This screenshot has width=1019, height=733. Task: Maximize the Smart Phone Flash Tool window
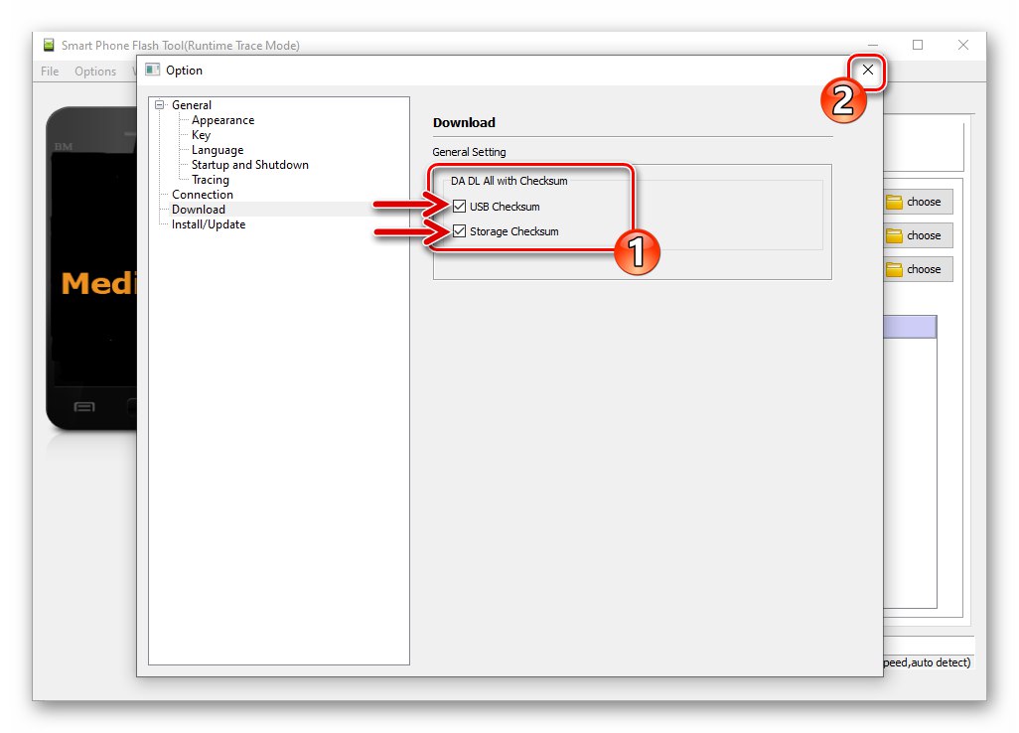(918, 45)
